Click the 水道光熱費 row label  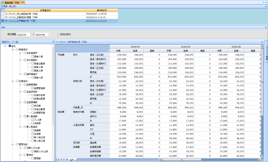(79, 125)
